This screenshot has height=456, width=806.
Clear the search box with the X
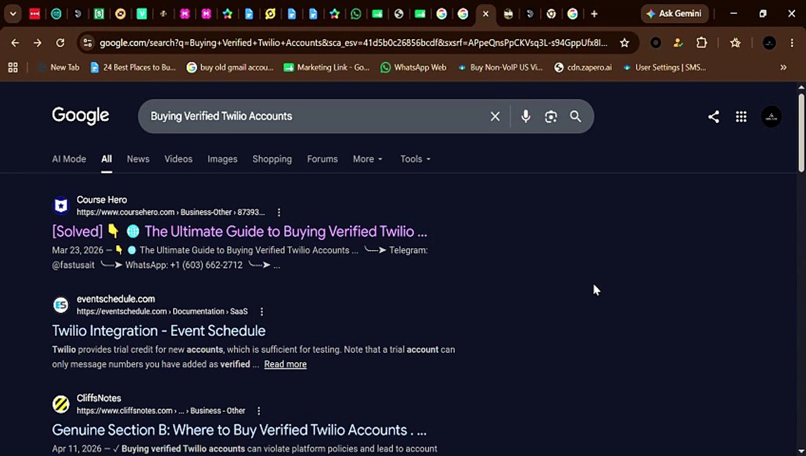point(495,116)
